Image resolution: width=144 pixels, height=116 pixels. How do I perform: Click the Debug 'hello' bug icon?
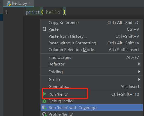(x=44, y=101)
